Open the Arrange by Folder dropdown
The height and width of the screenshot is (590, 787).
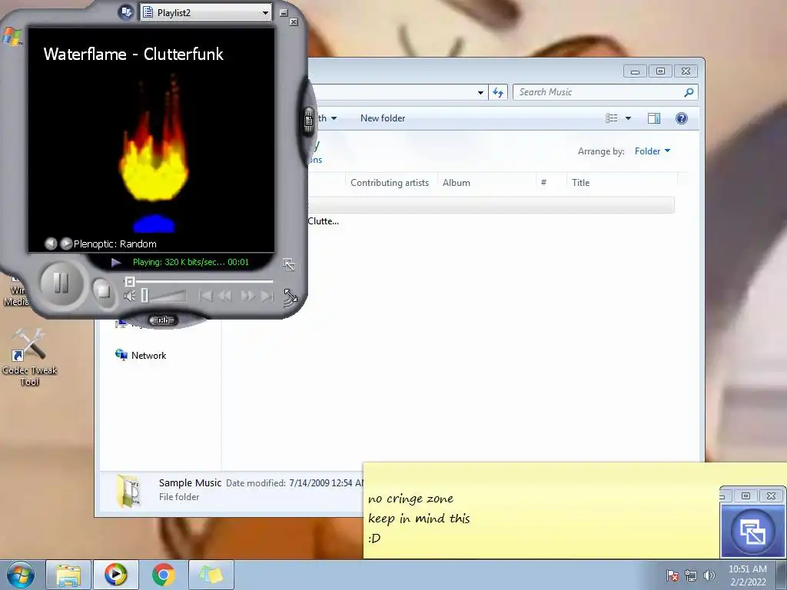pyautogui.click(x=652, y=151)
